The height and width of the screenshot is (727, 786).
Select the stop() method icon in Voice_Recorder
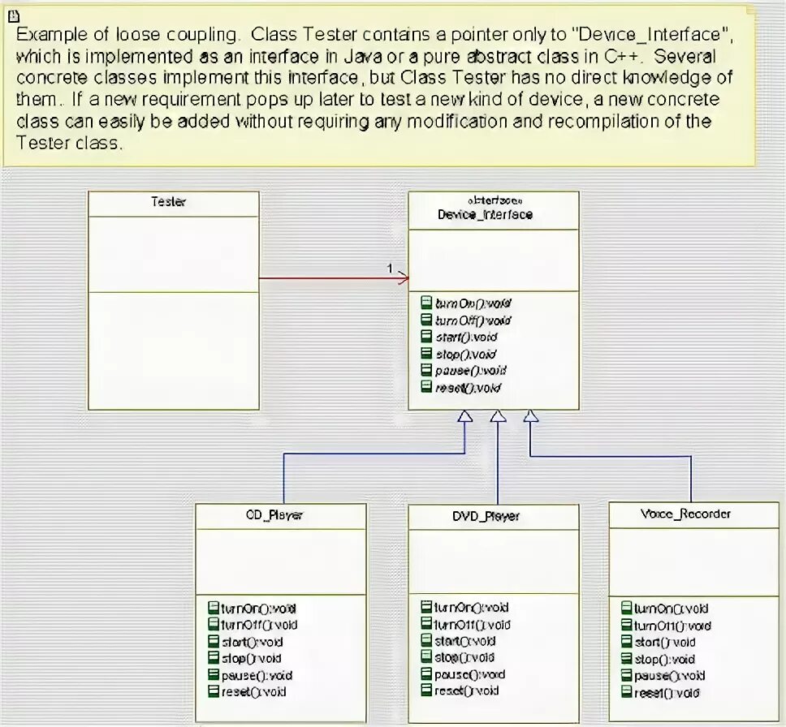pyautogui.click(x=625, y=659)
